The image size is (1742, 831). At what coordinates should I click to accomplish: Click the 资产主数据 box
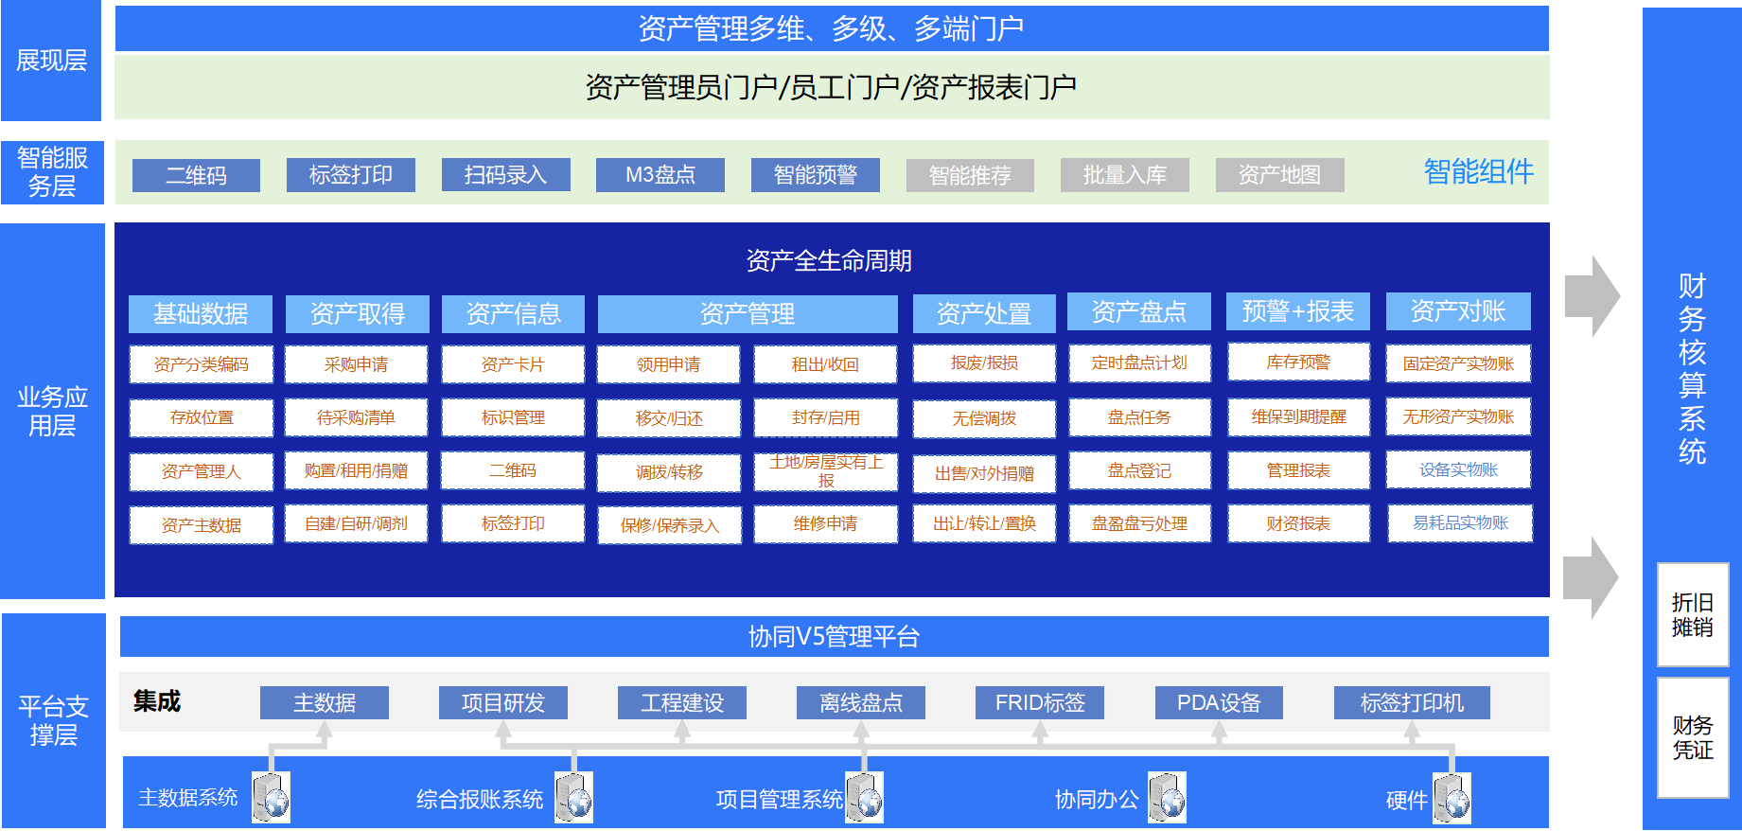(201, 525)
